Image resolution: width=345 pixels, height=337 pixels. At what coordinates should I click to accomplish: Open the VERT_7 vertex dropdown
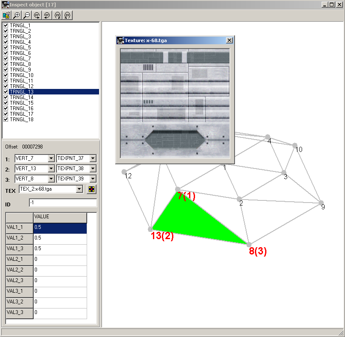point(51,158)
